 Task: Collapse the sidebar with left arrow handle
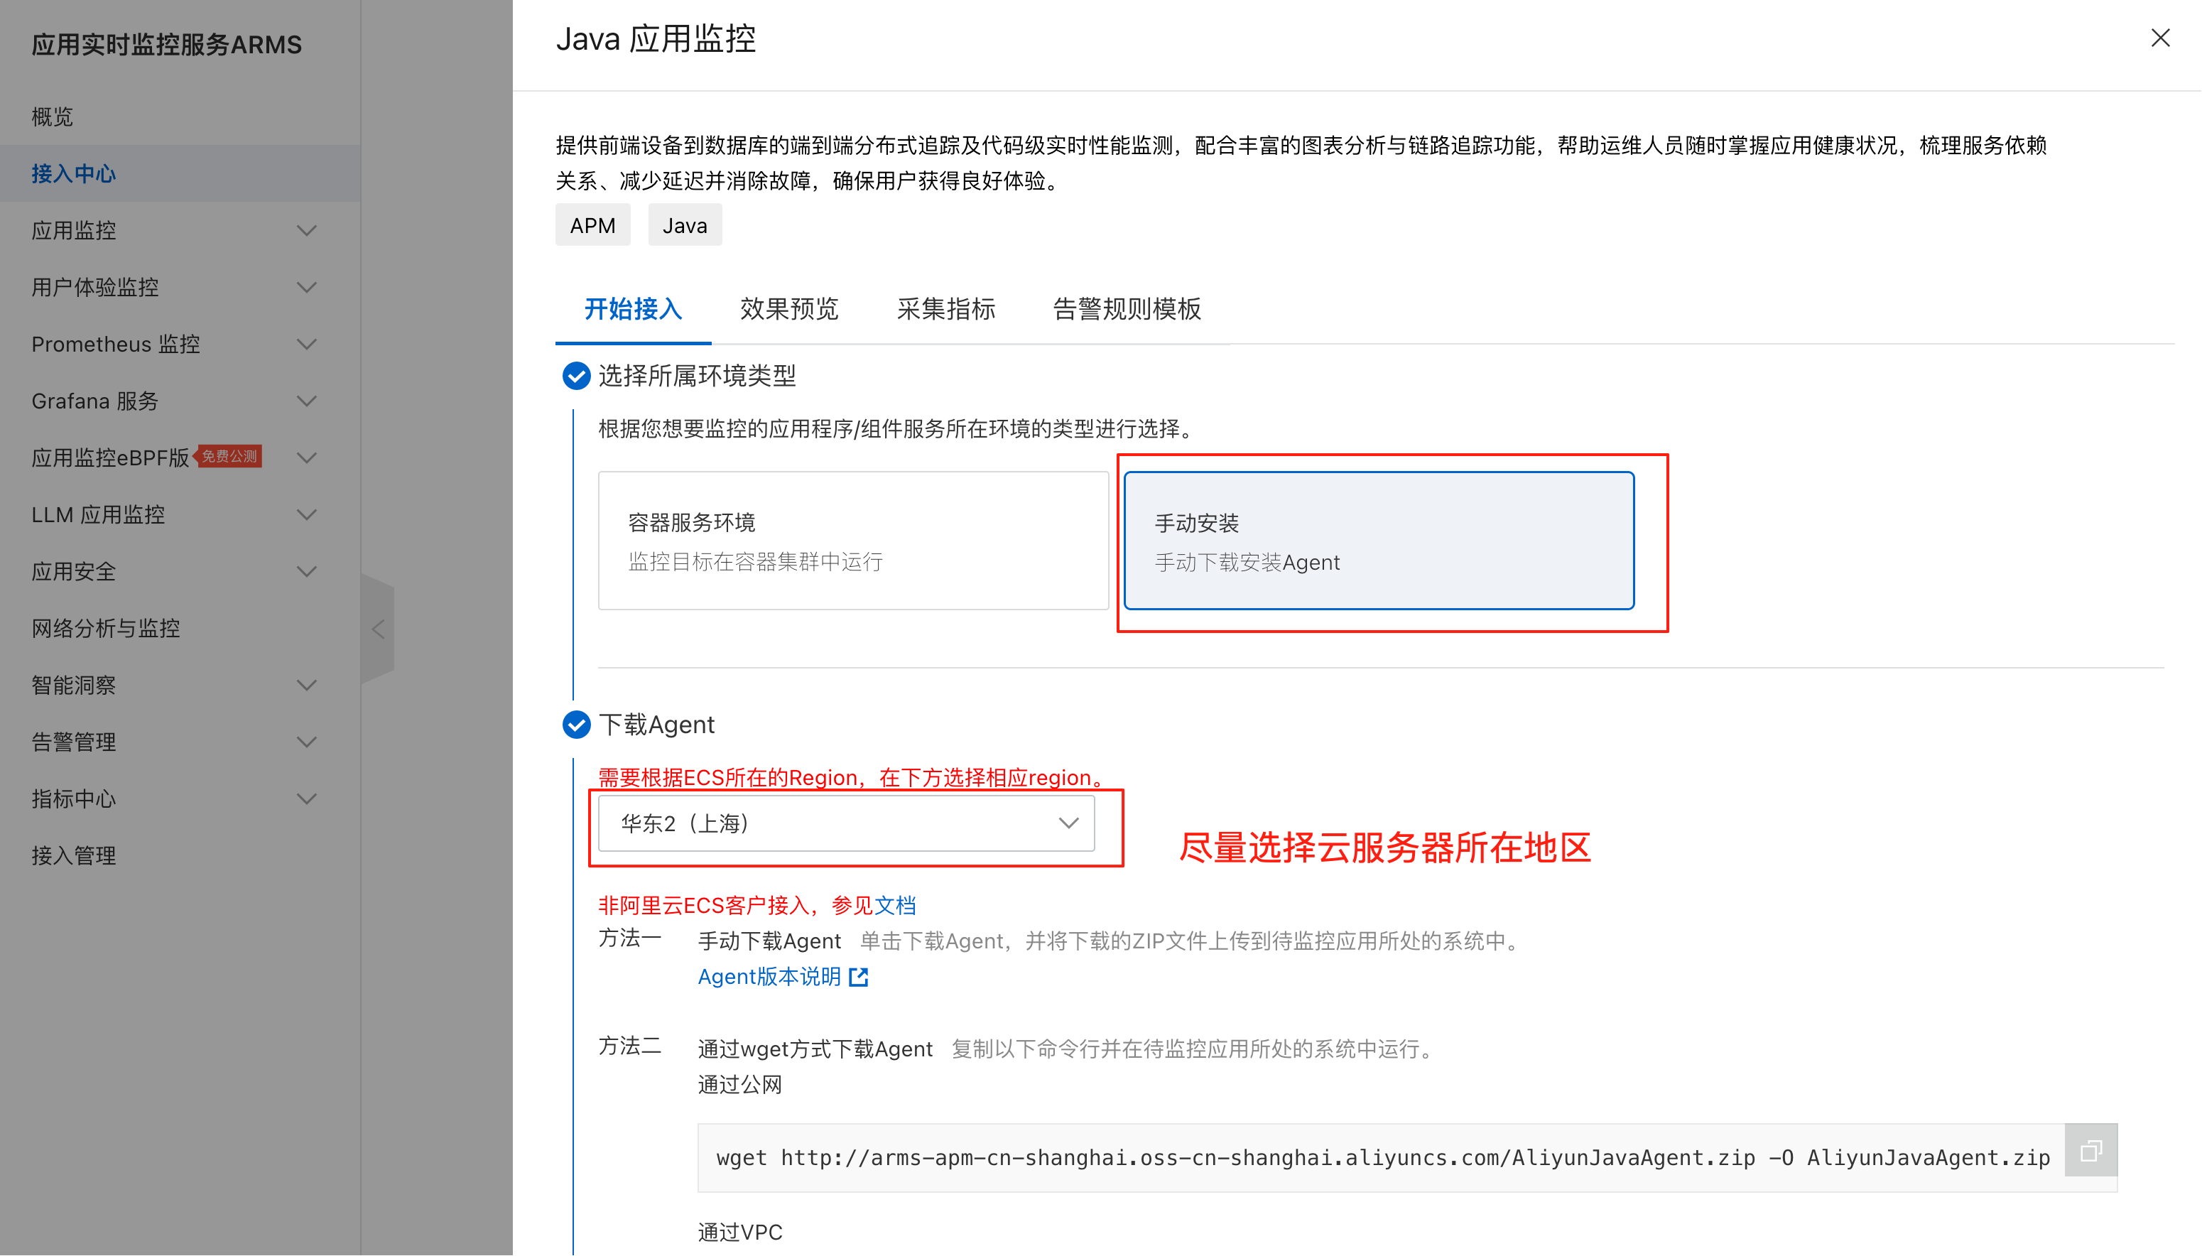(x=378, y=629)
